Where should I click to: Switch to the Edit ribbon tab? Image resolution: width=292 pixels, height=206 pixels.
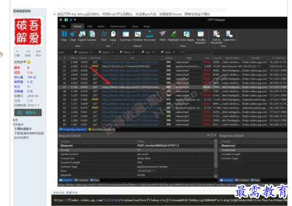[x=90, y=26]
